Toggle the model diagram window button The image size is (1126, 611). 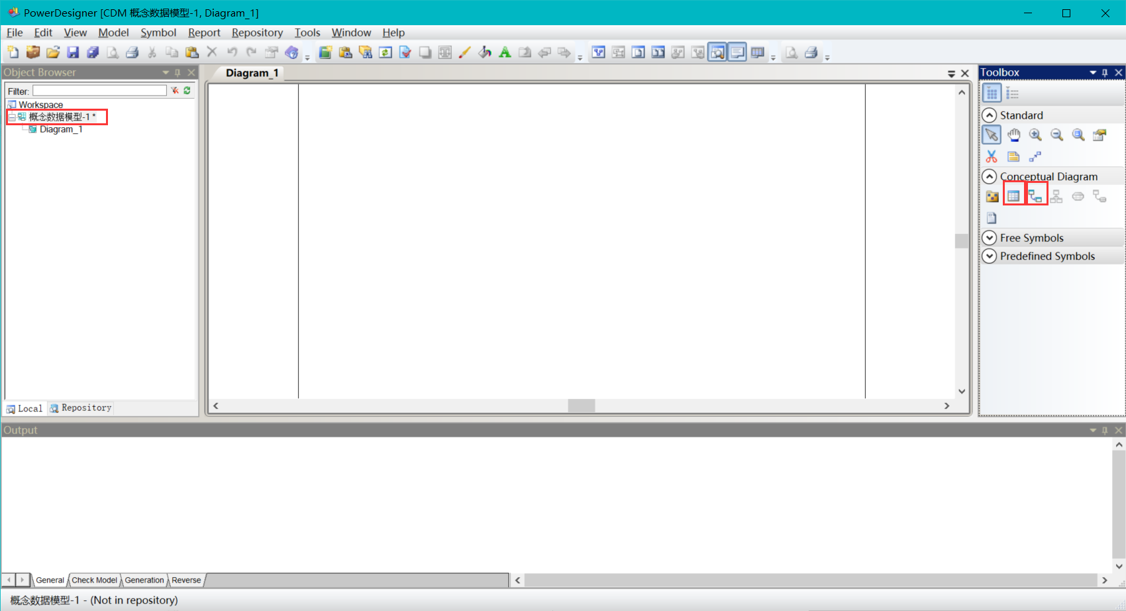tap(599, 52)
